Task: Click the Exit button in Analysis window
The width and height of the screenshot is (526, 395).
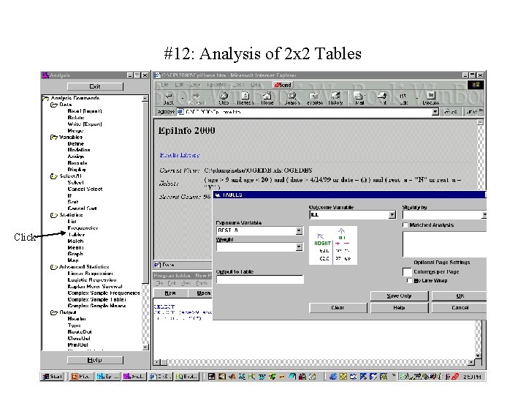Action: (95, 86)
